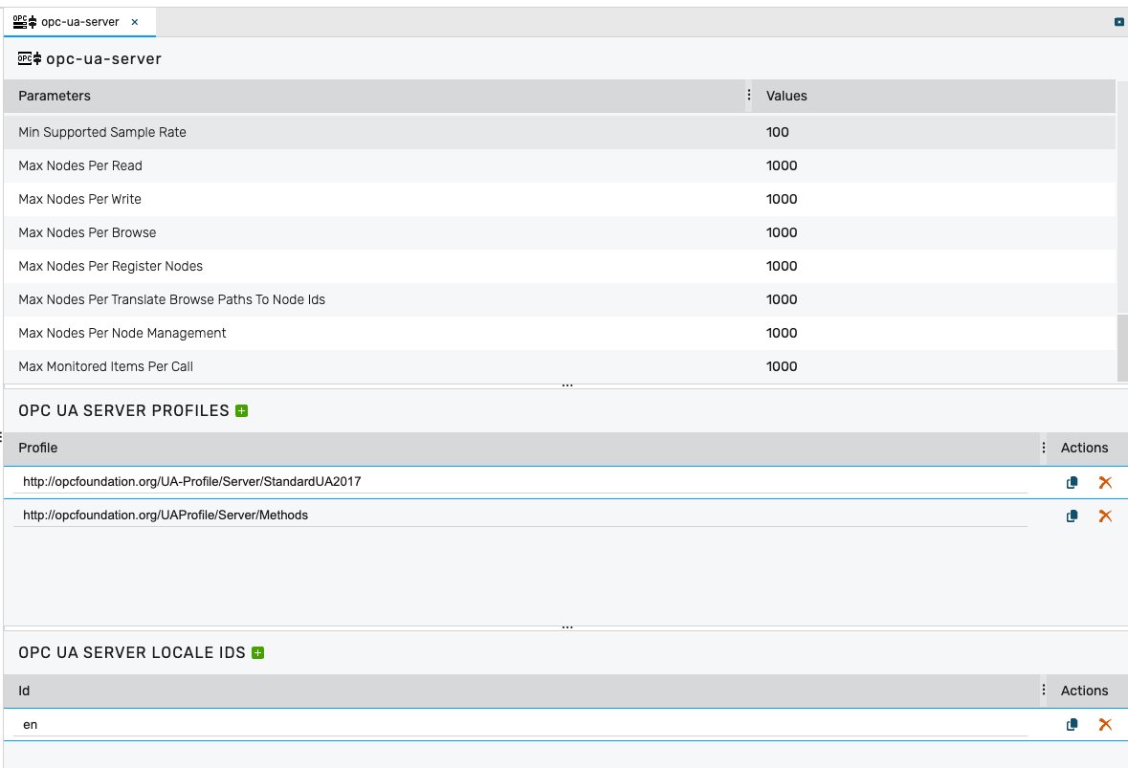The image size is (1128, 768).
Task: Copy the 'en' locale ID row
Action: click(1073, 725)
